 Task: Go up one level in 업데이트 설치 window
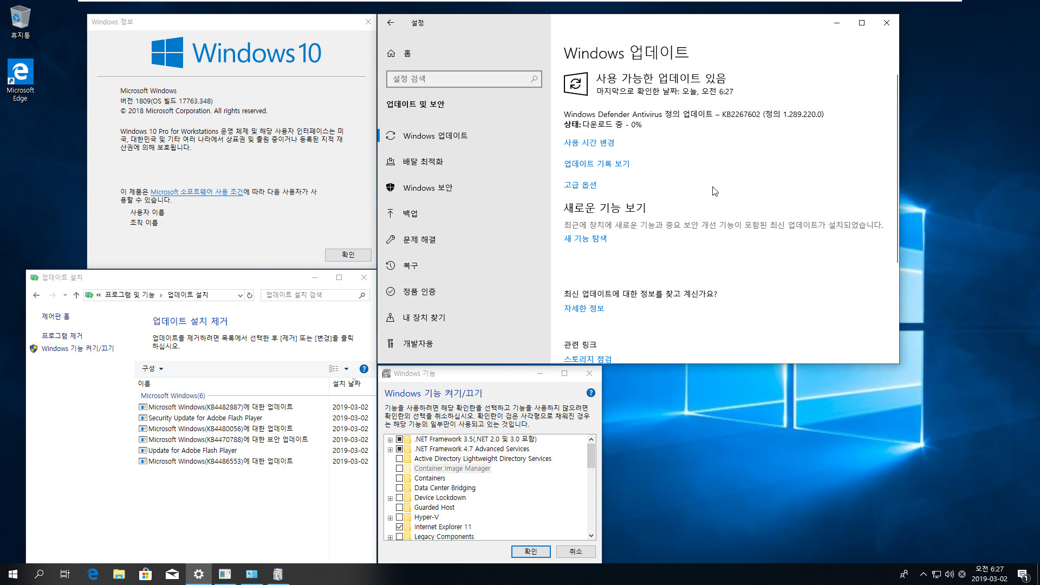pos(76,295)
